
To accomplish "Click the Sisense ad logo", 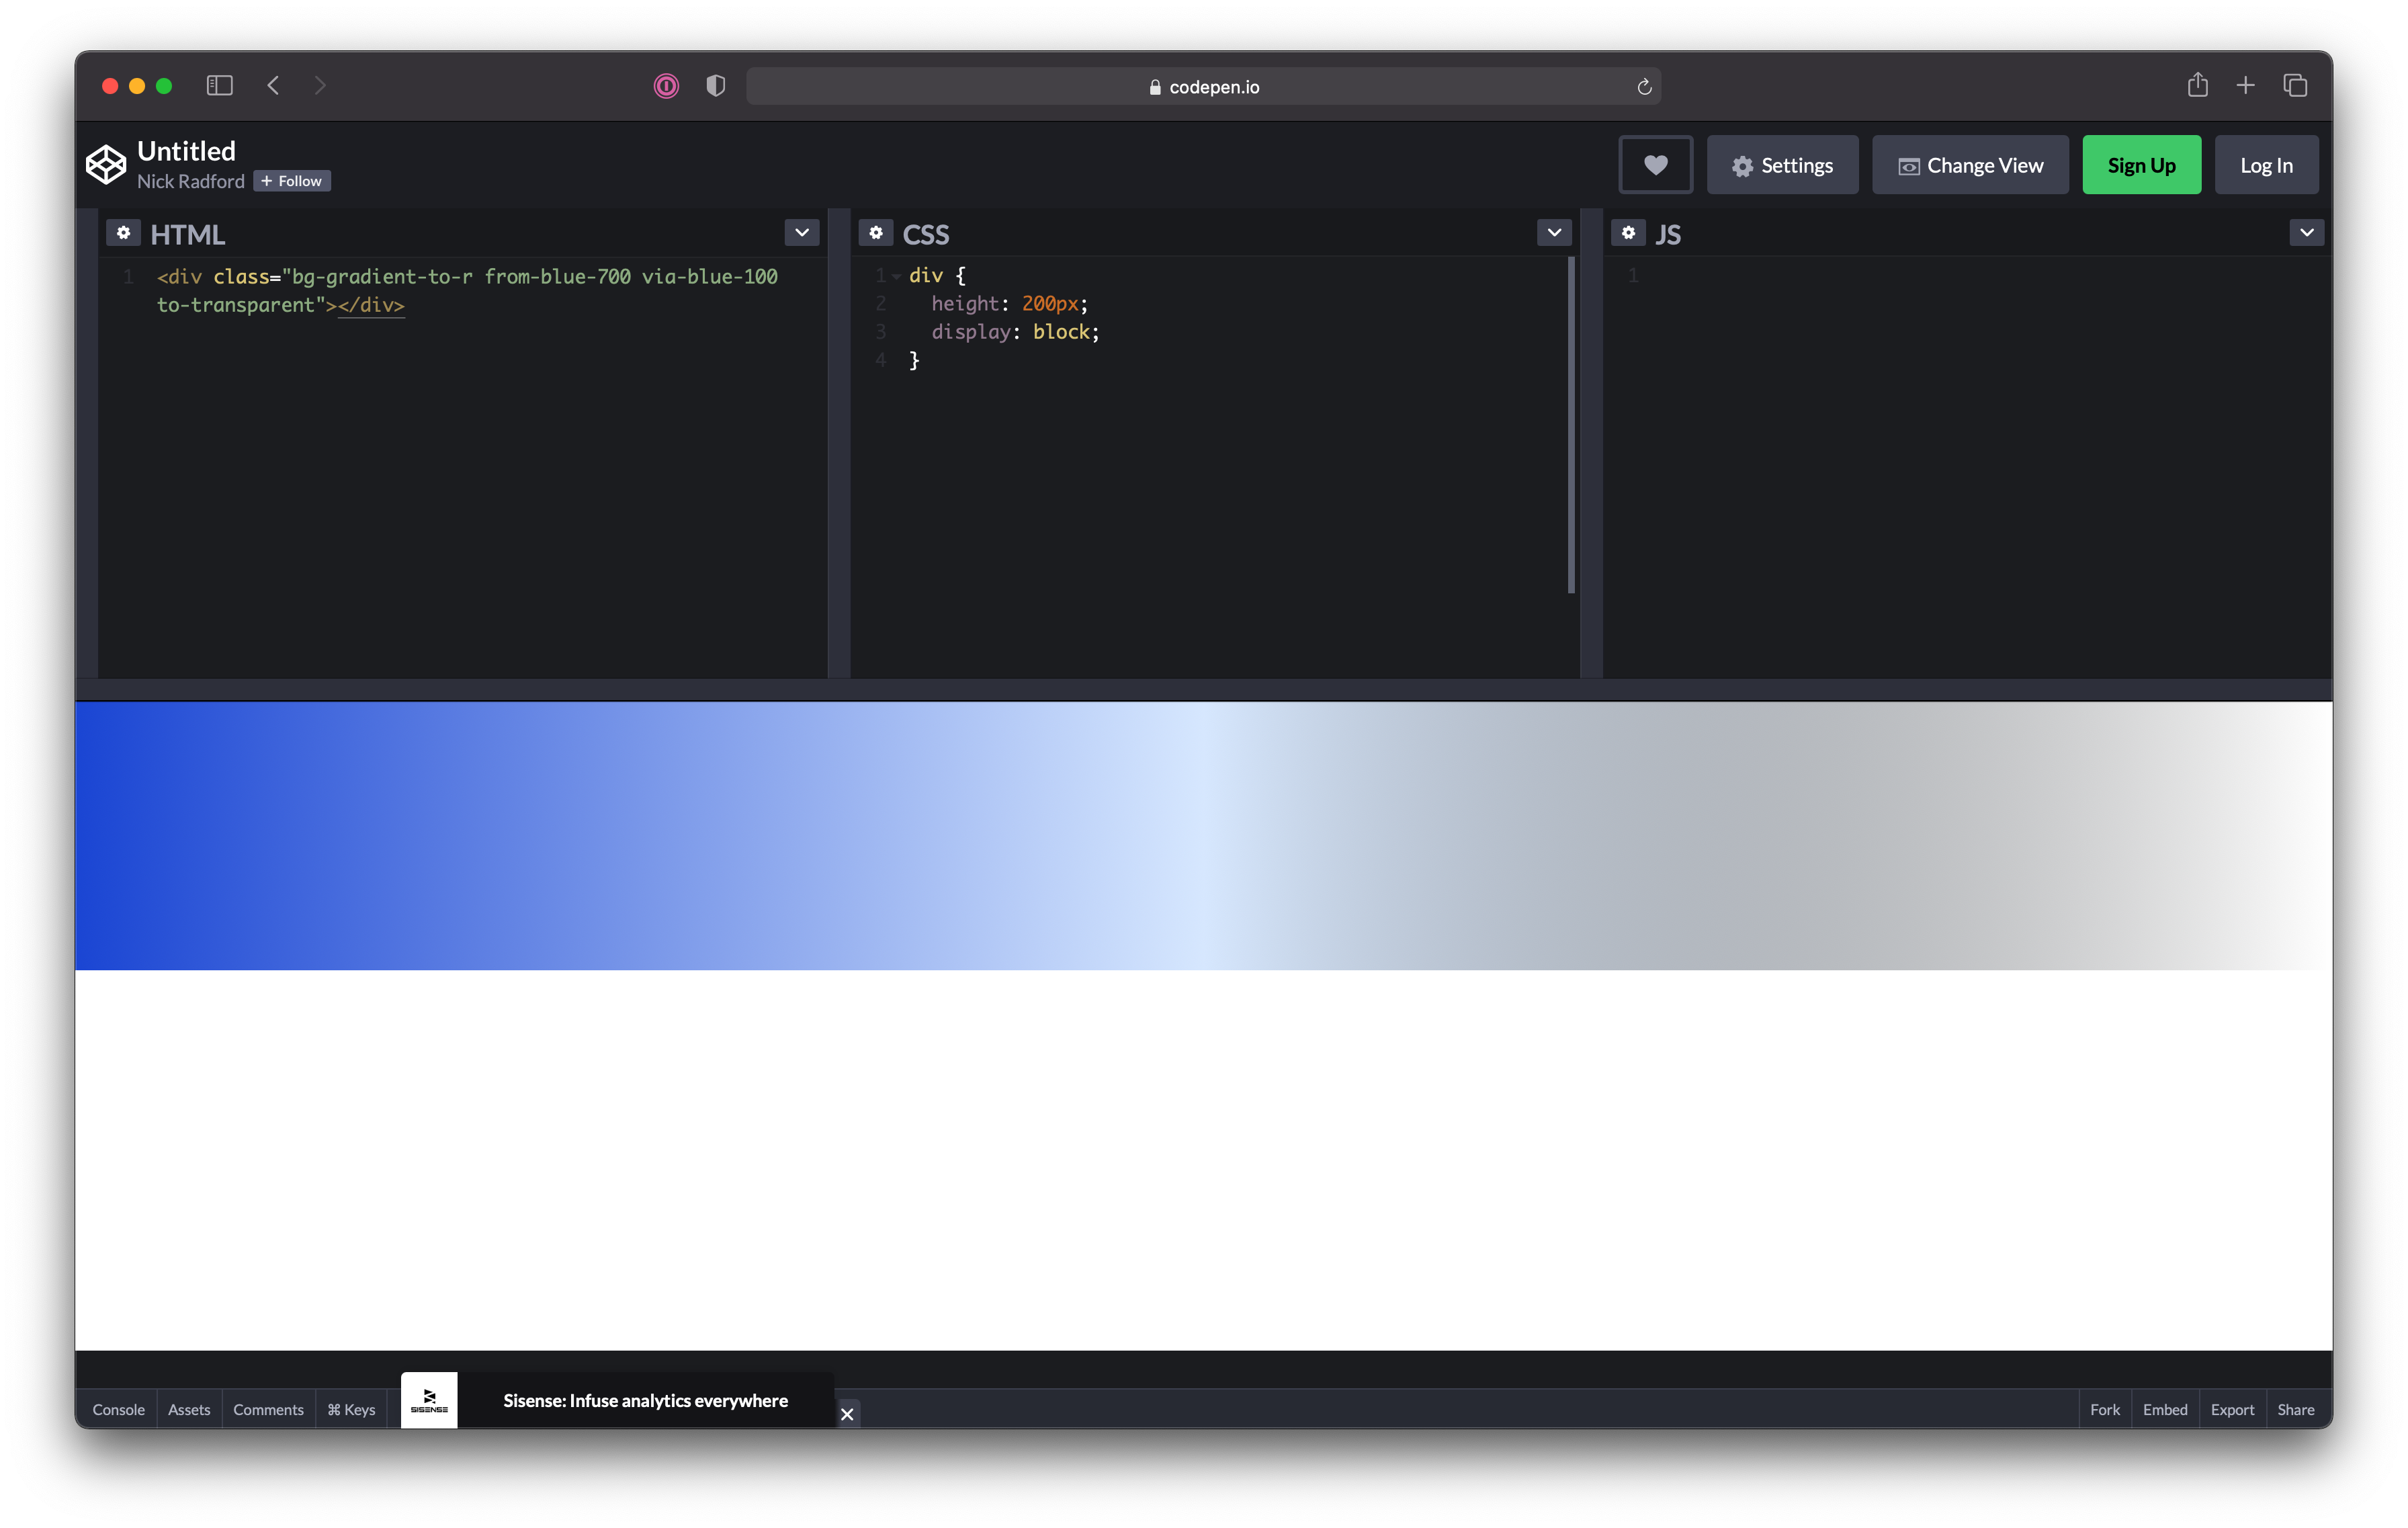I will pyautogui.click(x=429, y=1400).
